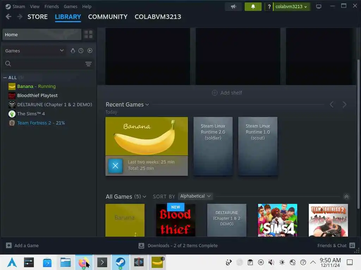This screenshot has width=361, height=270.
Task: Open the Team Fortress 2 cover tile
Action: coord(328,220)
